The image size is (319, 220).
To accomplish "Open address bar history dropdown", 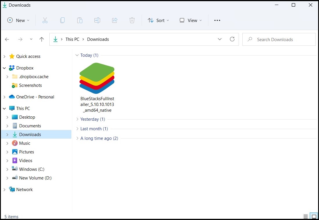I will pos(220,39).
